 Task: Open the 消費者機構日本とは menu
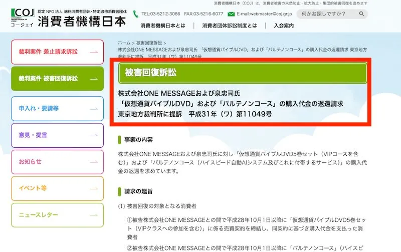[163, 26]
